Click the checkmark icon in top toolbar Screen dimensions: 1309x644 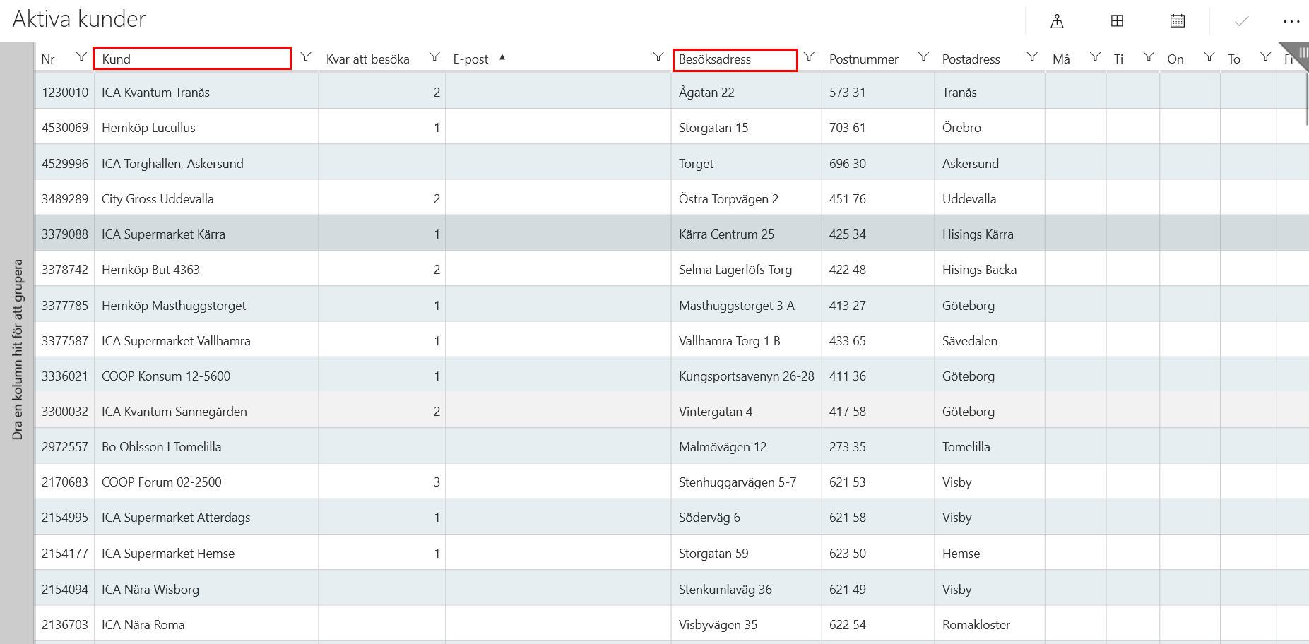[x=1241, y=21]
